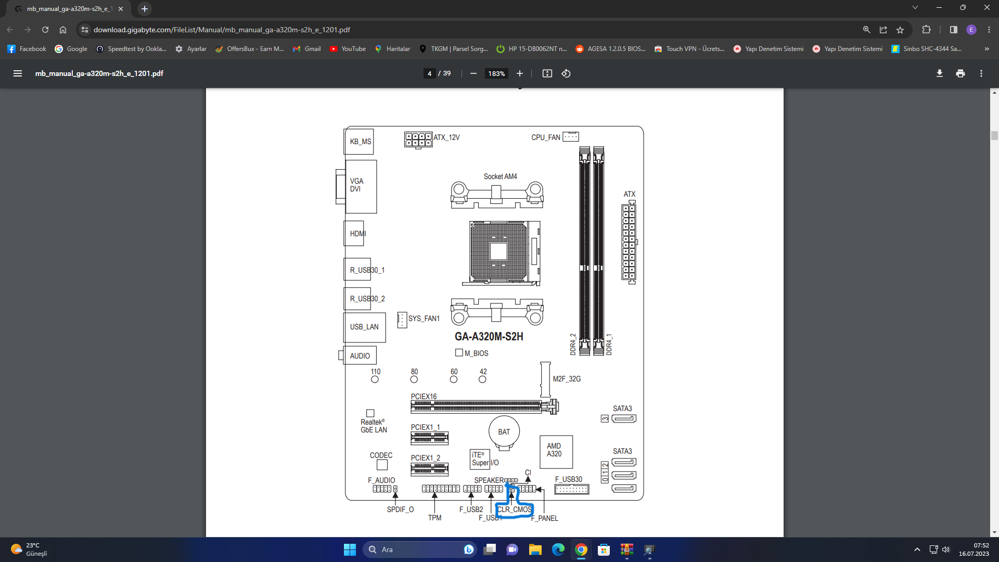This screenshot has width=999, height=562.
Task: Open a new tab
Action: tap(145, 8)
